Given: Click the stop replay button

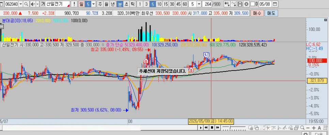Looking at the screenshot, I should (x=212, y=128).
